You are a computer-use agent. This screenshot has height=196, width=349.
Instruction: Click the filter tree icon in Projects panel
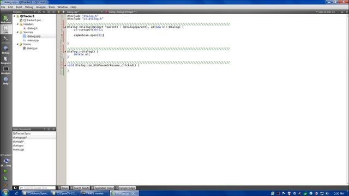coord(39,12)
